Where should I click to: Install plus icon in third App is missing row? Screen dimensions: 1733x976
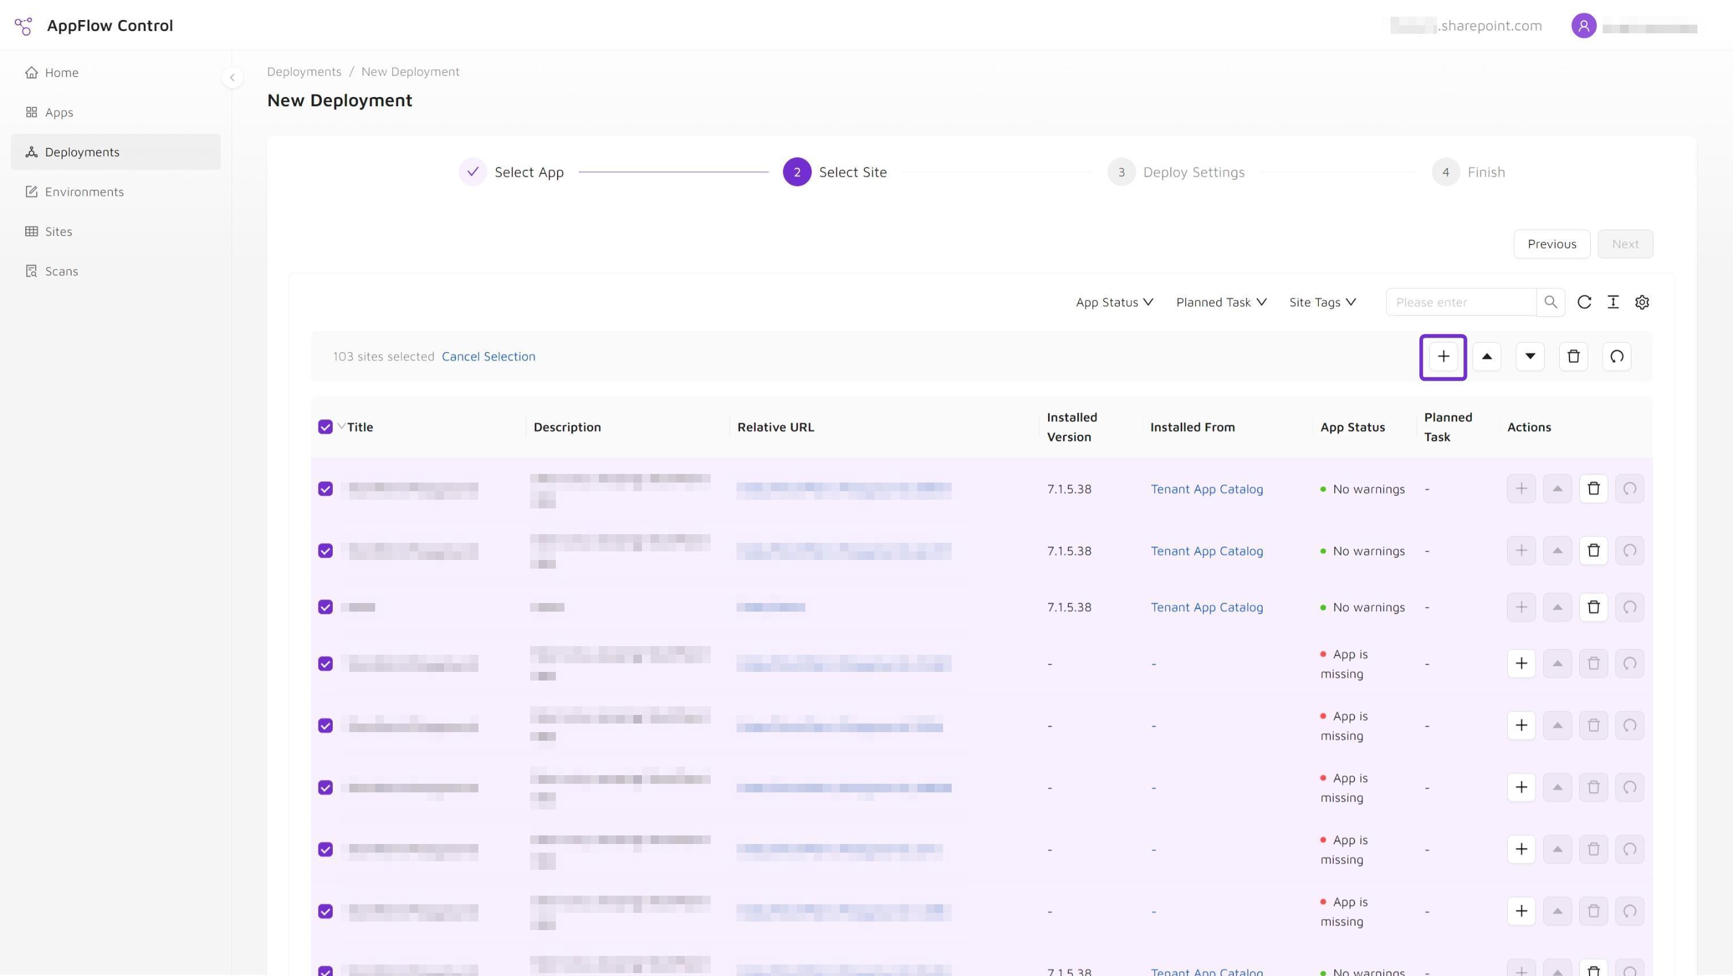pyautogui.click(x=1521, y=788)
